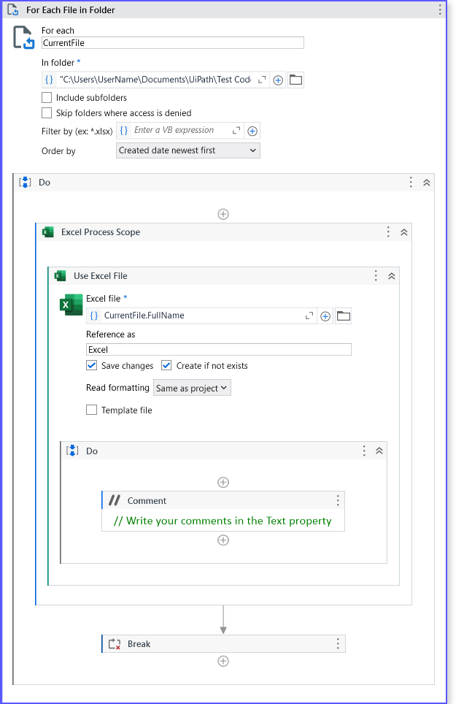Open options menu of Comment activity
This screenshot has height=704, width=464.
tap(338, 500)
